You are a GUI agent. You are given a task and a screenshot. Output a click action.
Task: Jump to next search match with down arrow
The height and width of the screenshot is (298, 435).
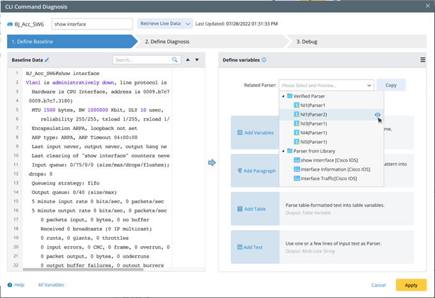point(197,60)
